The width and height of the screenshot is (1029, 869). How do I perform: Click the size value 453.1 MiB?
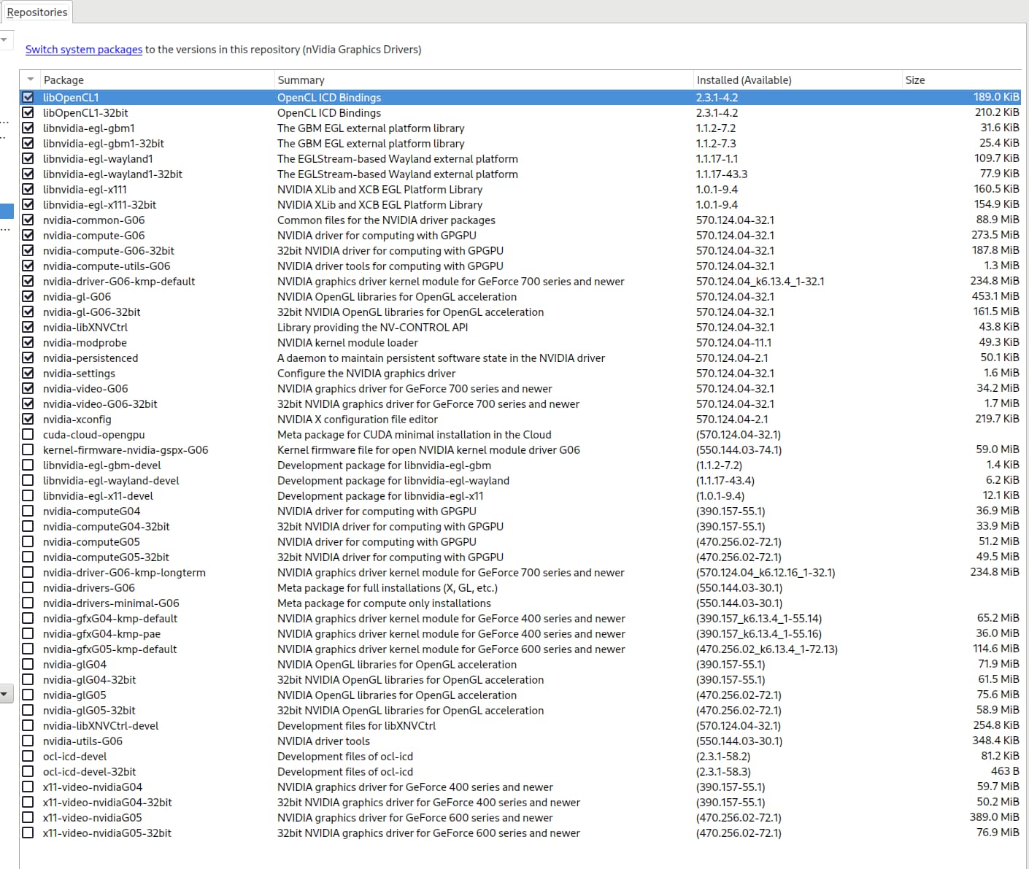click(x=995, y=296)
